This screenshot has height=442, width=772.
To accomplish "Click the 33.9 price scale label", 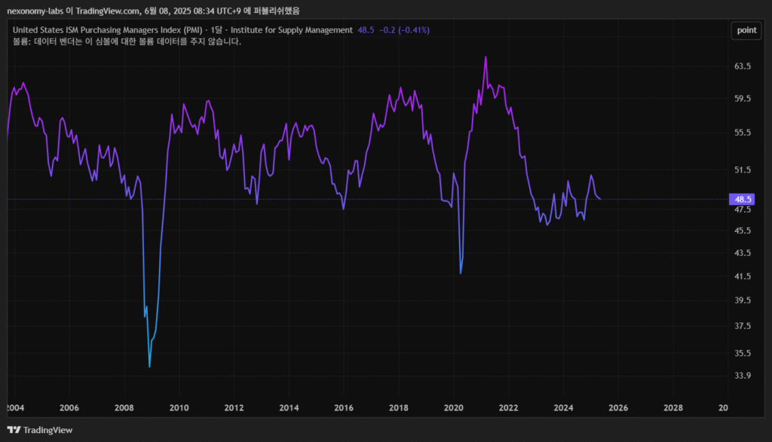I will coord(743,376).
